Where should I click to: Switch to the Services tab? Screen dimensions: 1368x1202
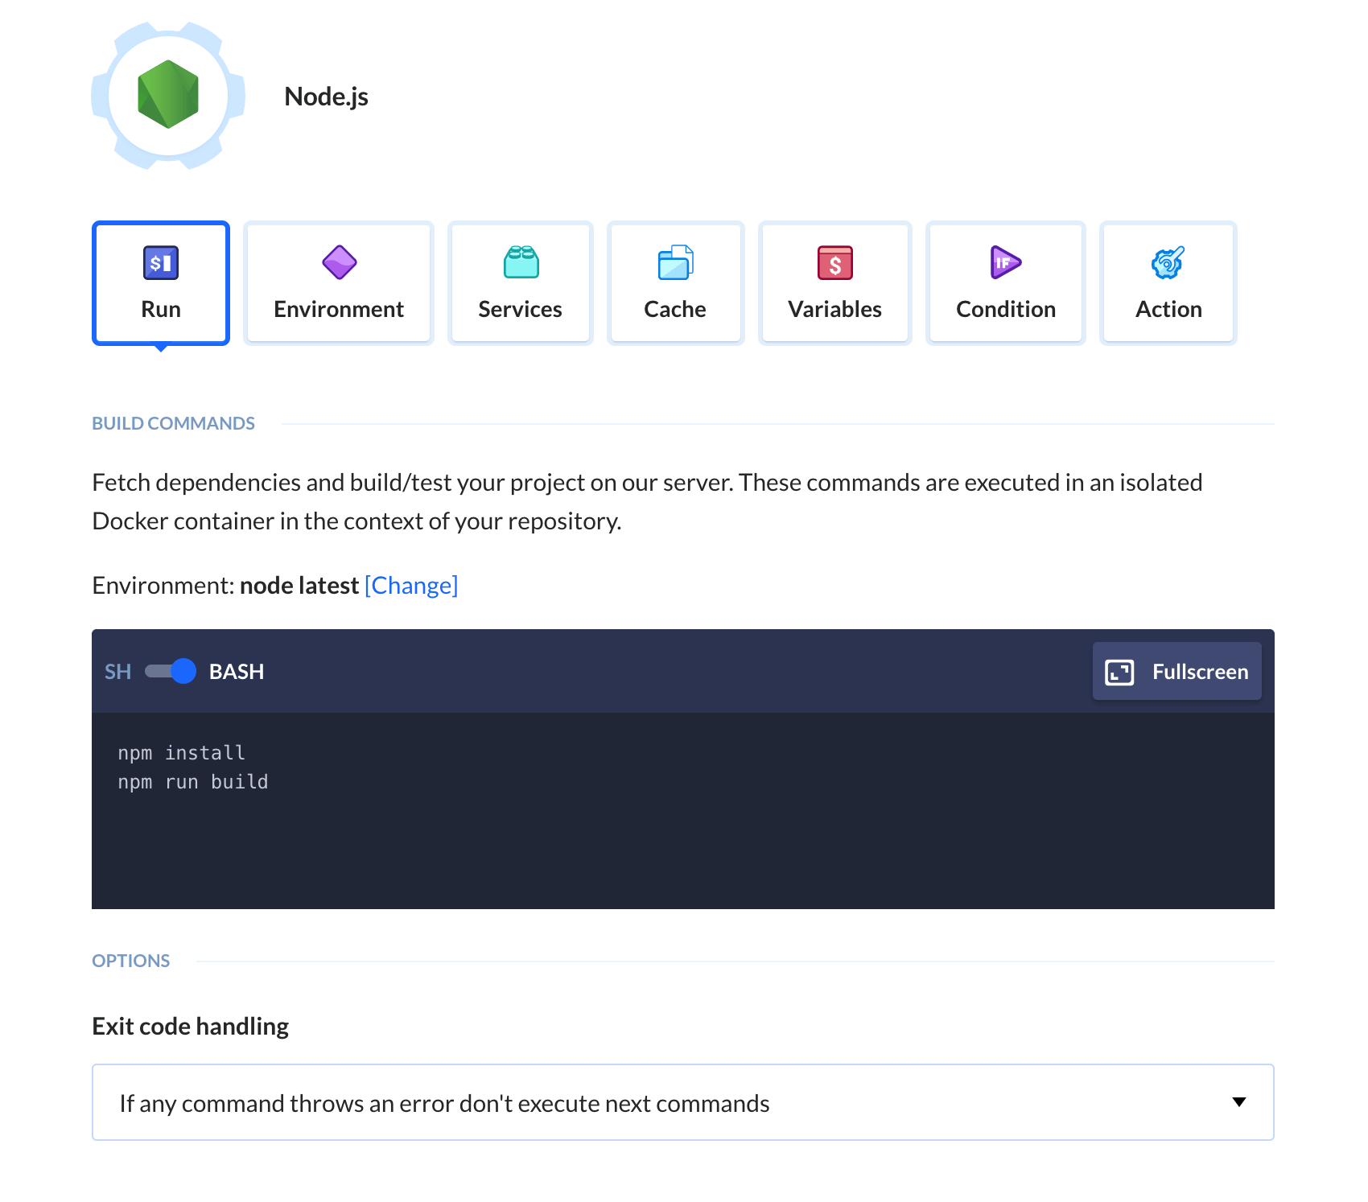[521, 283]
